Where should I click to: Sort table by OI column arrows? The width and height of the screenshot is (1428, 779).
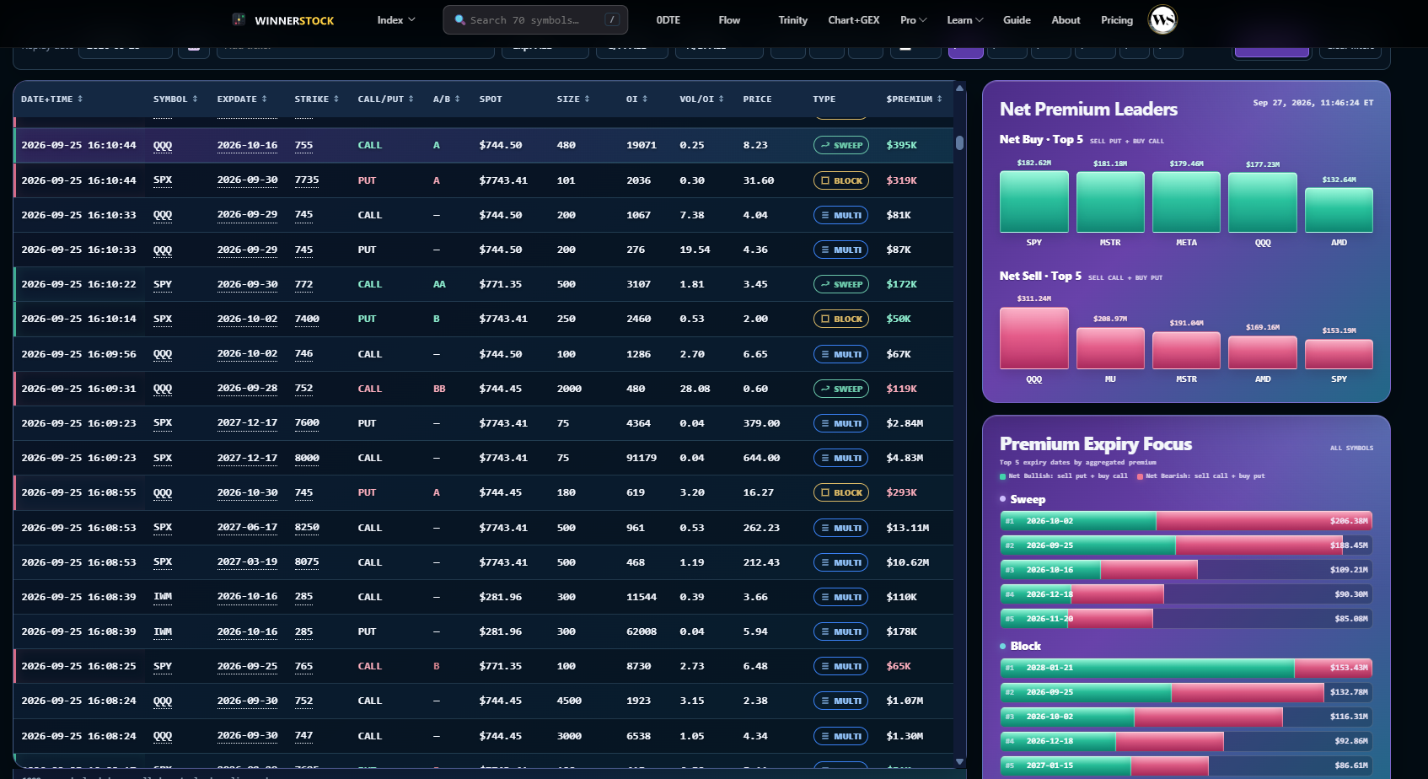tap(645, 99)
